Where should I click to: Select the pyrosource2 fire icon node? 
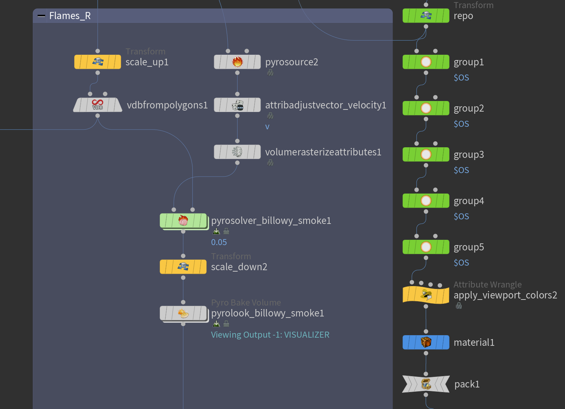[x=237, y=62]
